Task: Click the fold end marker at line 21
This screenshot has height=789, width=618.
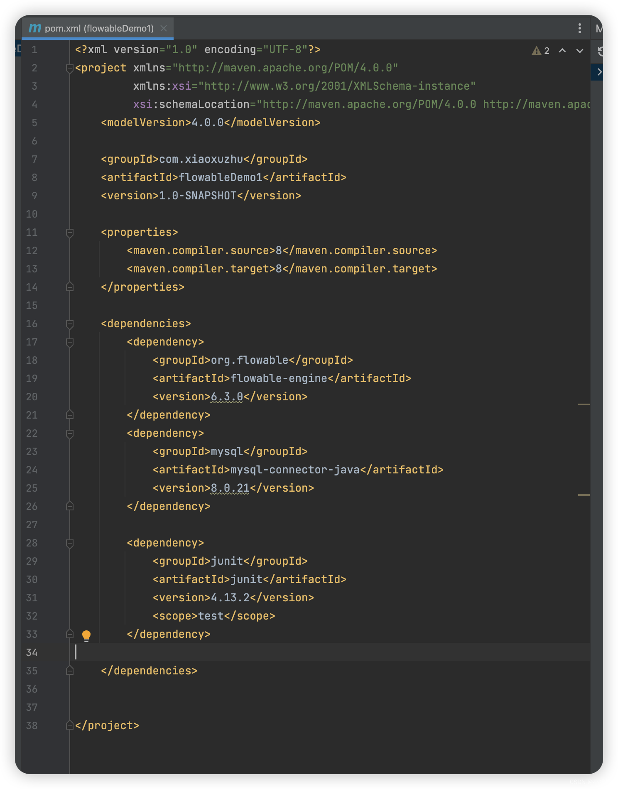Action: point(70,415)
